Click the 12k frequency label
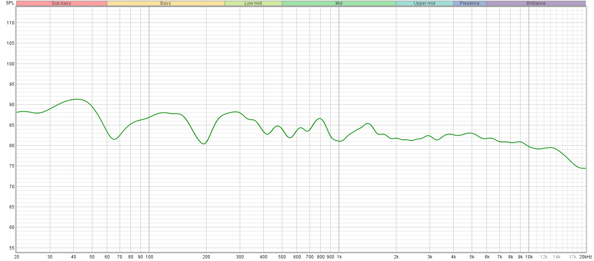The width and height of the screenshot is (594, 261). [x=544, y=257]
